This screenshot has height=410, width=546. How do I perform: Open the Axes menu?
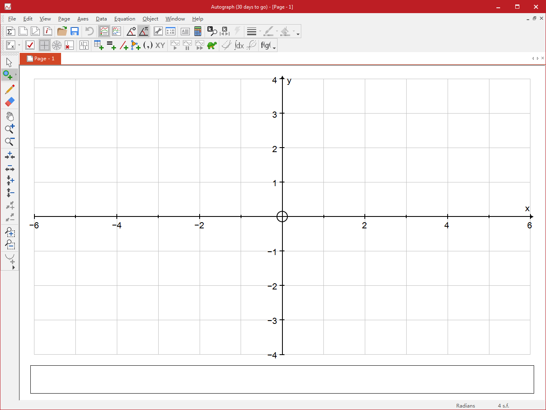83,19
